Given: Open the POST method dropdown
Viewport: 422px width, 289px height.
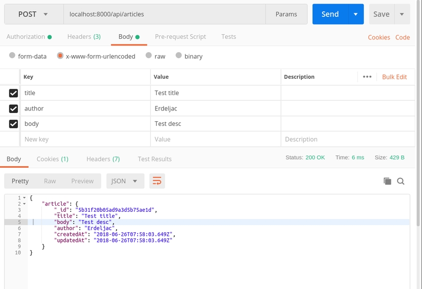Looking at the screenshot, I should coord(33,14).
